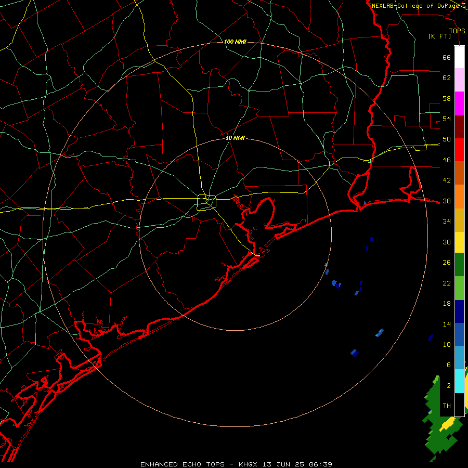
Task: Click the light pink legend swatch
Action: pos(459,80)
